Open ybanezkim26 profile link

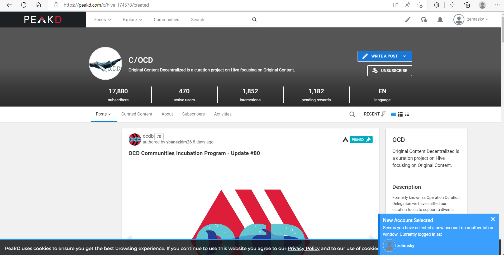[179, 142]
